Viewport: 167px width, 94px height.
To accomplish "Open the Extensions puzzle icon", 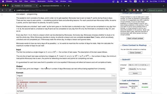I will click(138, 10).
